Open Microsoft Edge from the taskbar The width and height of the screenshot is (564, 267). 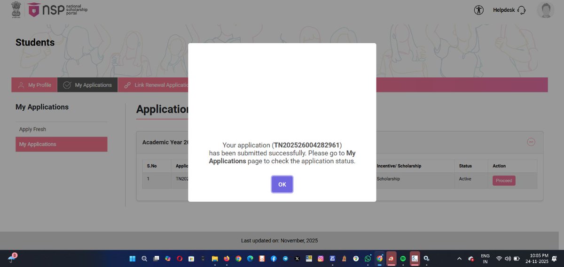(250, 259)
